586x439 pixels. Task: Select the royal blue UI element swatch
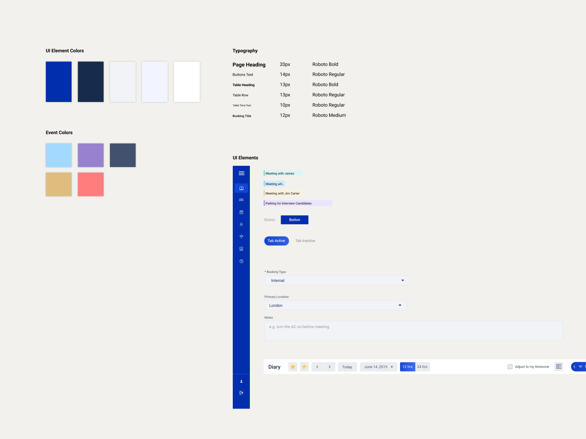59,82
